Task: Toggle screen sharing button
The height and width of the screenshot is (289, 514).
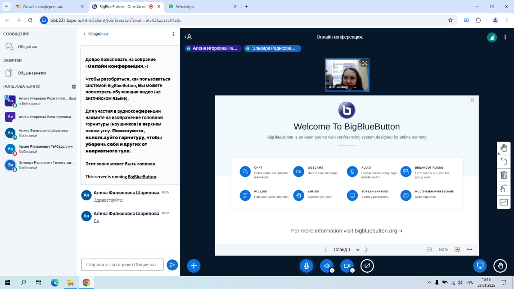Action: click(367, 266)
